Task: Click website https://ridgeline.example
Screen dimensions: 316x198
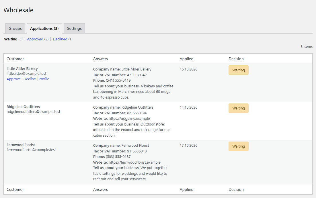Action: 129,118
